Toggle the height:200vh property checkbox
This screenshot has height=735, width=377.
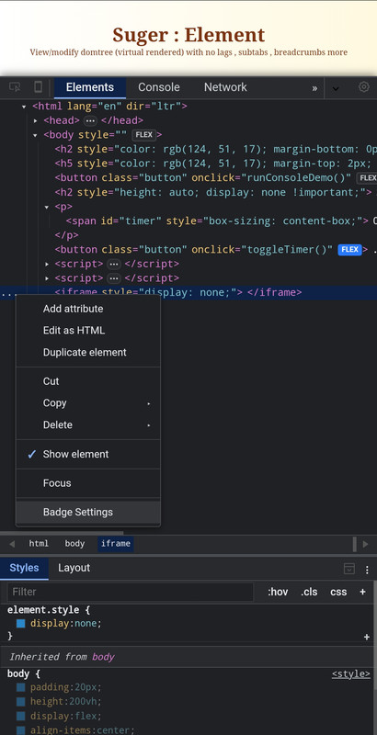20,702
